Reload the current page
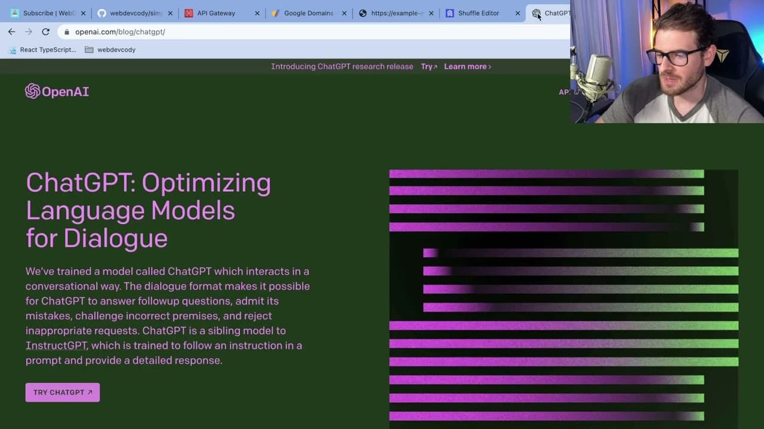Screen dimensions: 764x429 coord(45,32)
